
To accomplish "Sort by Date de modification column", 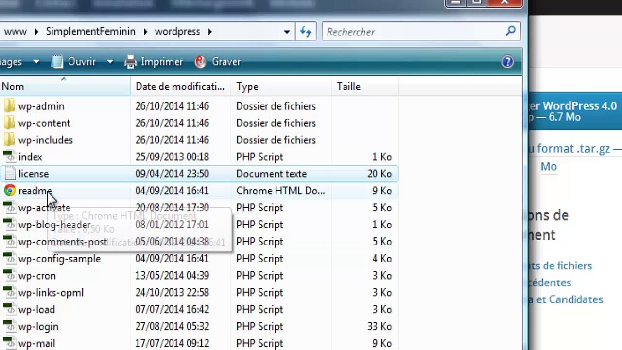I will [180, 87].
